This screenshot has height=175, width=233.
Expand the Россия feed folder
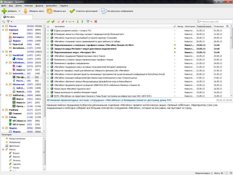pos(3,26)
